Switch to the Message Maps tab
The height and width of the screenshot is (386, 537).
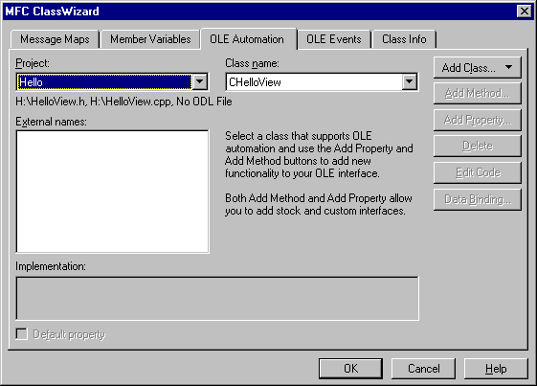tap(55, 39)
